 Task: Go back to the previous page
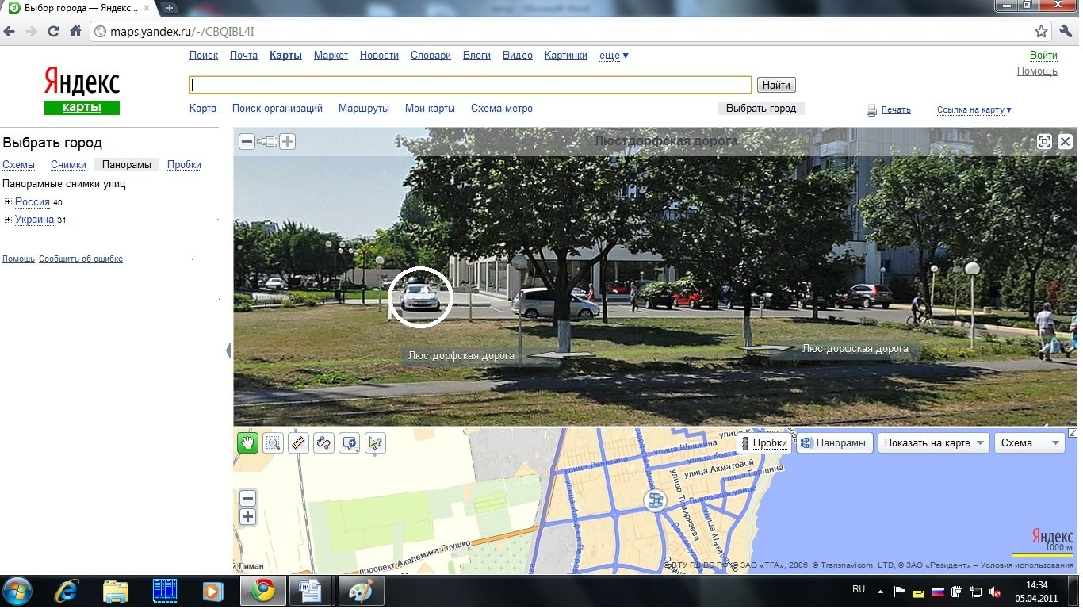pyautogui.click(x=10, y=32)
